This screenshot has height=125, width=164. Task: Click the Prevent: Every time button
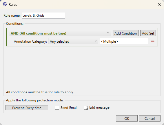tap(27, 108)
